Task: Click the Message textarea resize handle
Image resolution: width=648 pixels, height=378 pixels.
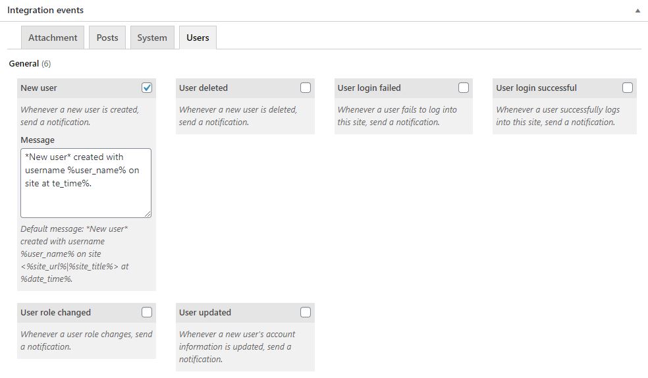Action: (x=148, y=214)
